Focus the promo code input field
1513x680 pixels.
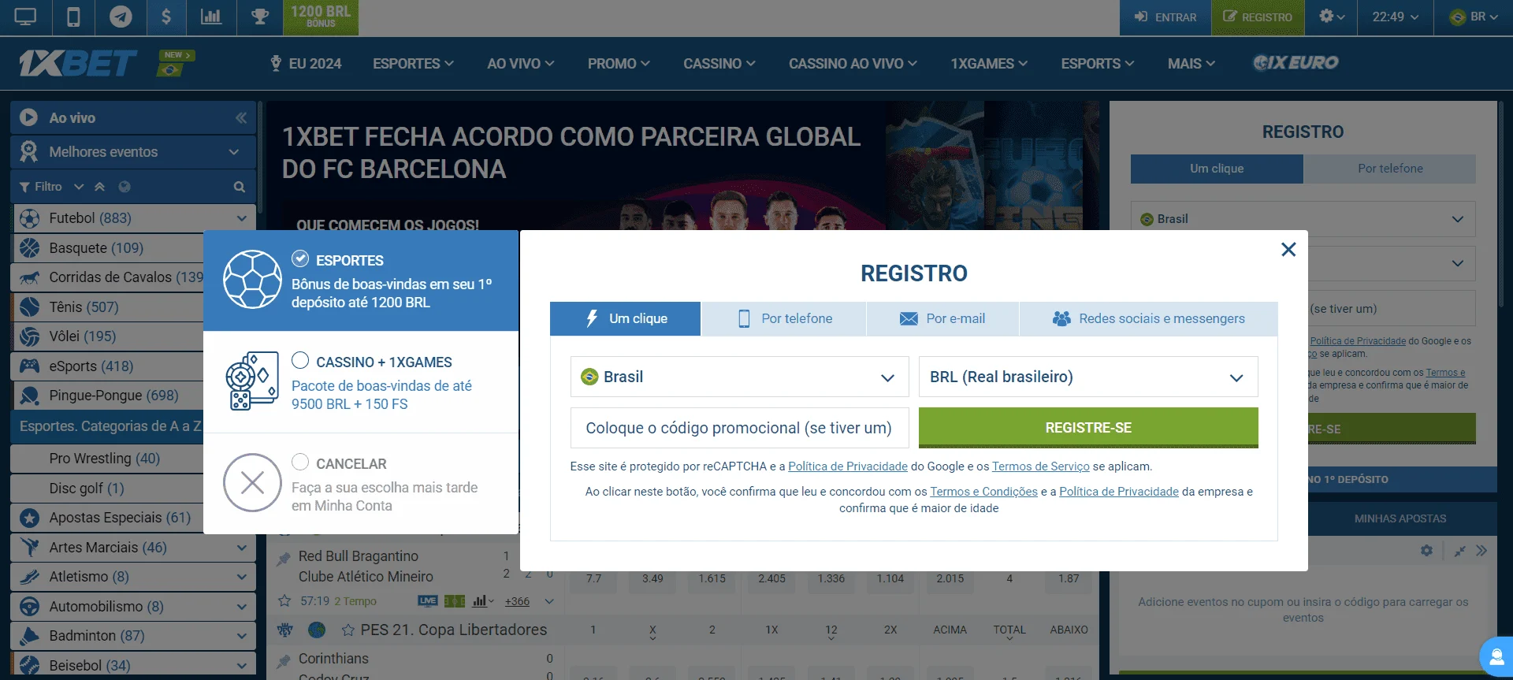coord(739,428)
